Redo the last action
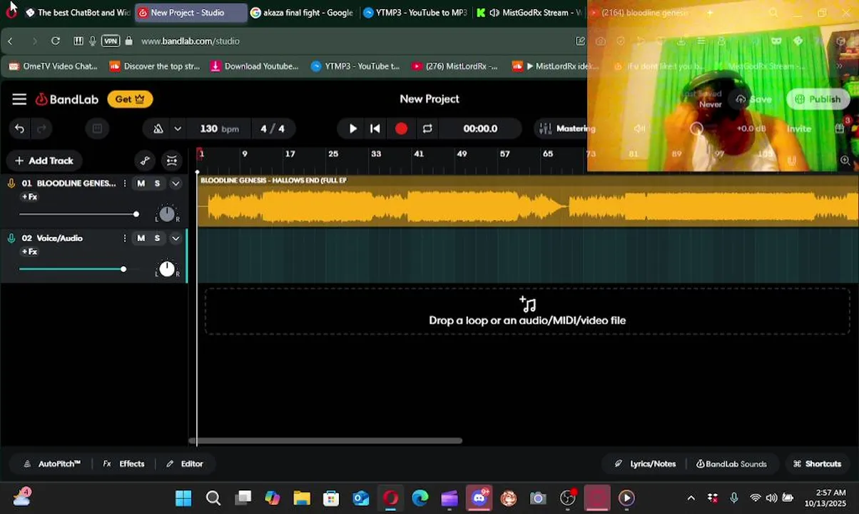 (41, 128)
